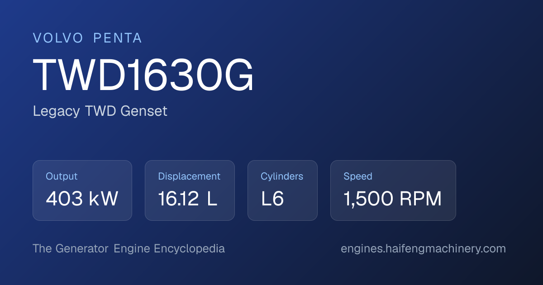
Task: Open the Output stat card label
Action: 62,176
